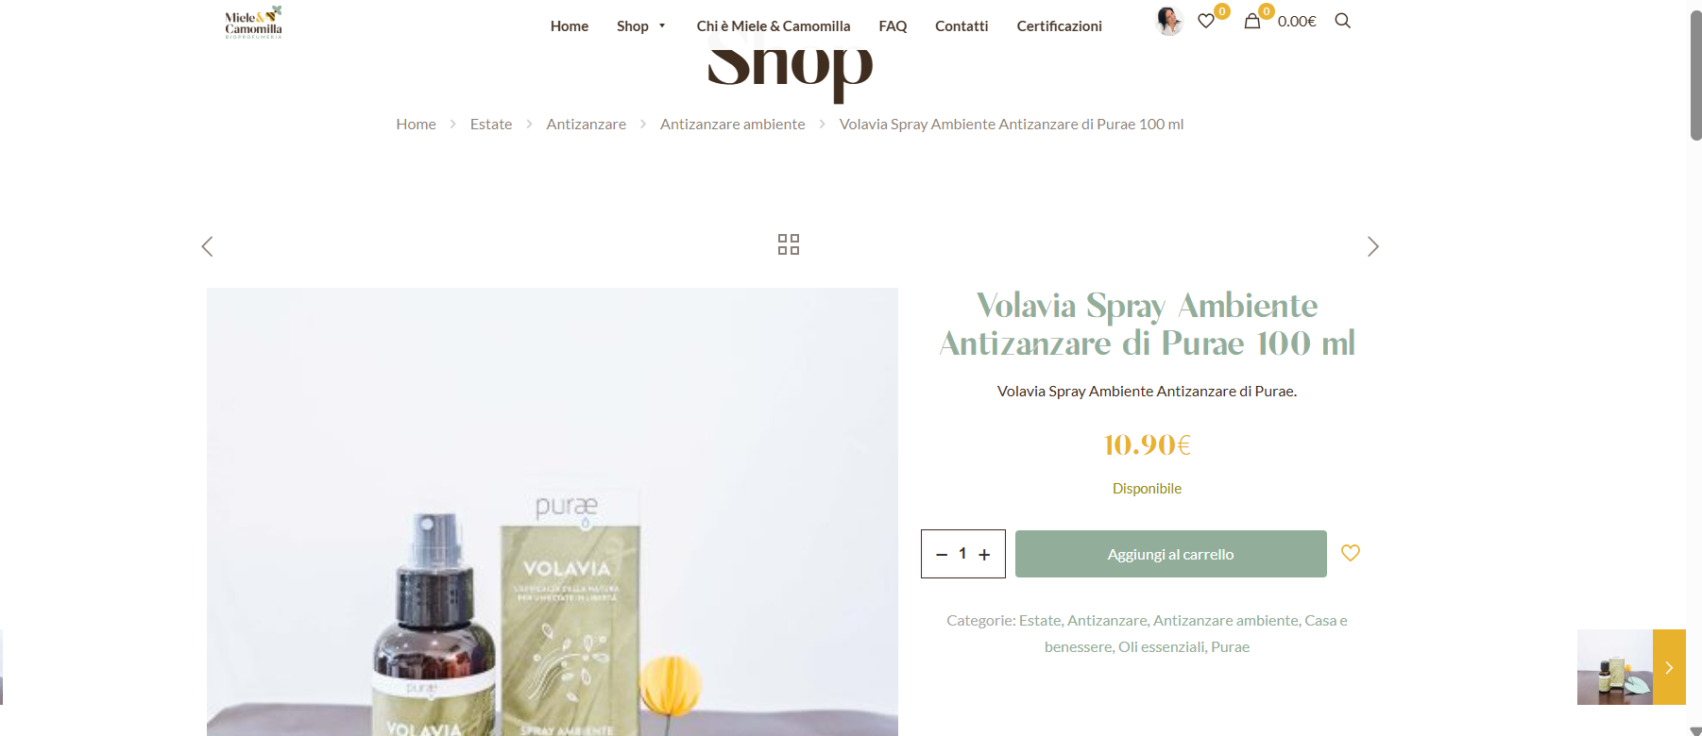The height and width of the screenshot is (736, 1702).
Task: Add product to wishlist with heart icon
Action: click(1351, 553)
